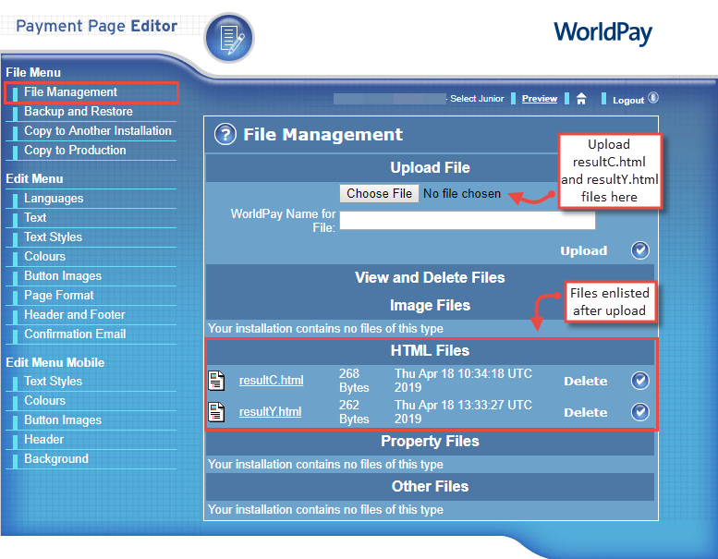Open Text Styles under Edit Menu
The height and width of the screenshot is (559, 718).
point(53,237)
